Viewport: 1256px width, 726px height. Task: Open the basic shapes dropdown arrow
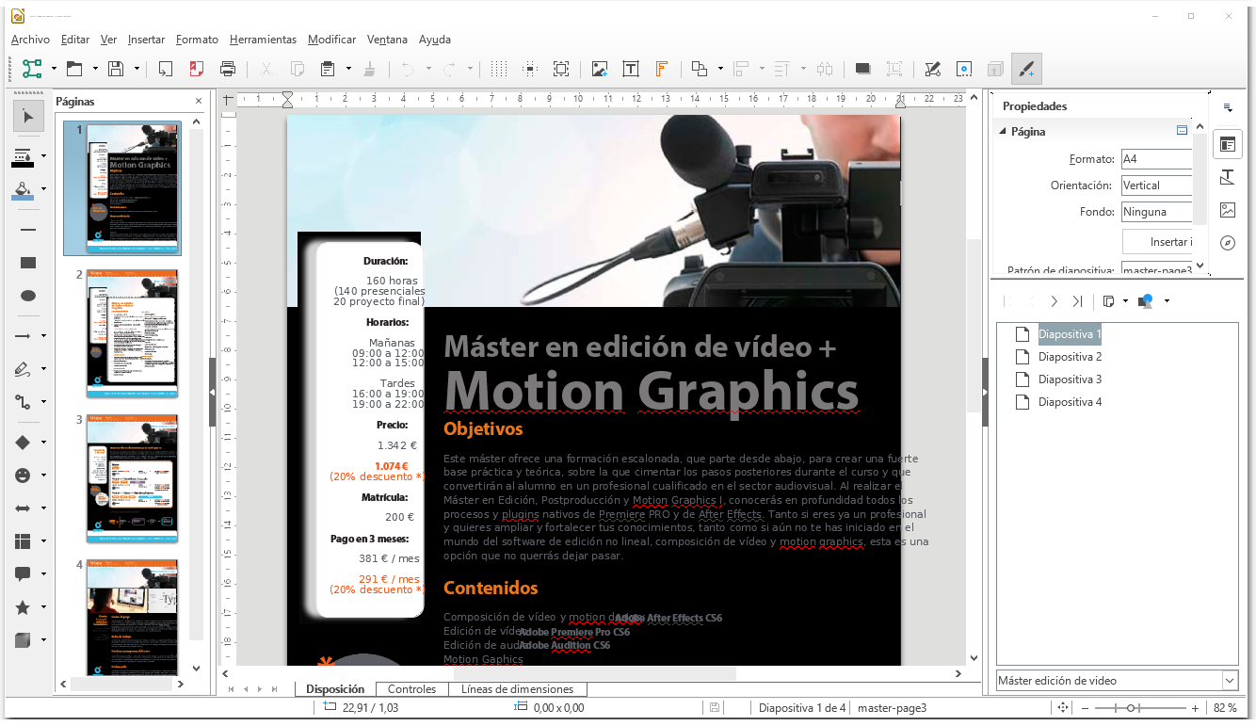[x=43, y=443]
